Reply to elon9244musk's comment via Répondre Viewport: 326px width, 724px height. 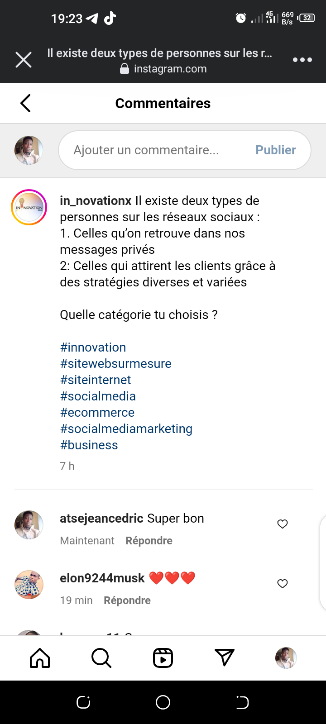coord(127,600)
